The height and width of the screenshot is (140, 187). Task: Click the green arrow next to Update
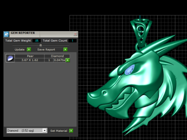[x=29, y=49]
